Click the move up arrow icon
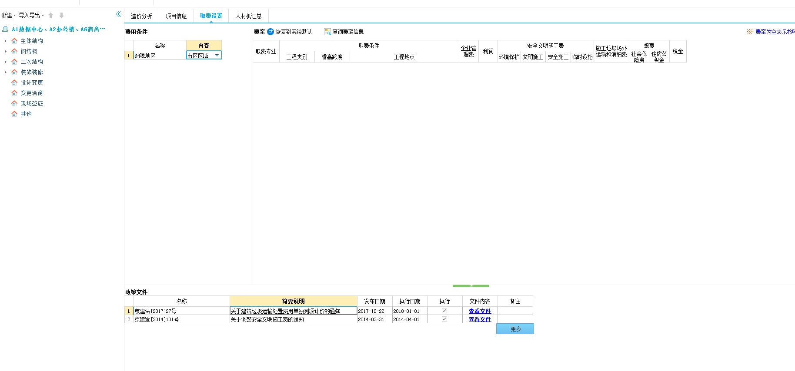The image size is (795, 371). (50, 16)
